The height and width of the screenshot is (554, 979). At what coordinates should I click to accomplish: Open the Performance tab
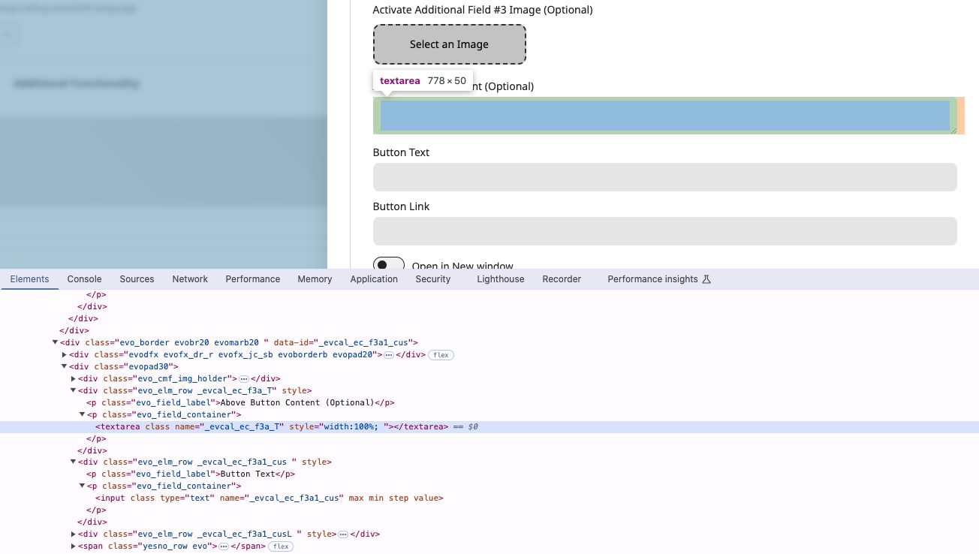point(253,279)
